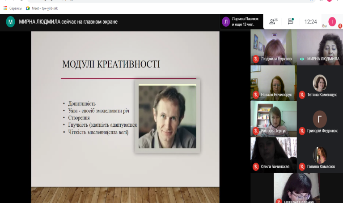Open the chat messages panel
The width and height of the screenshot is (343, 203).
coord(291,21)
